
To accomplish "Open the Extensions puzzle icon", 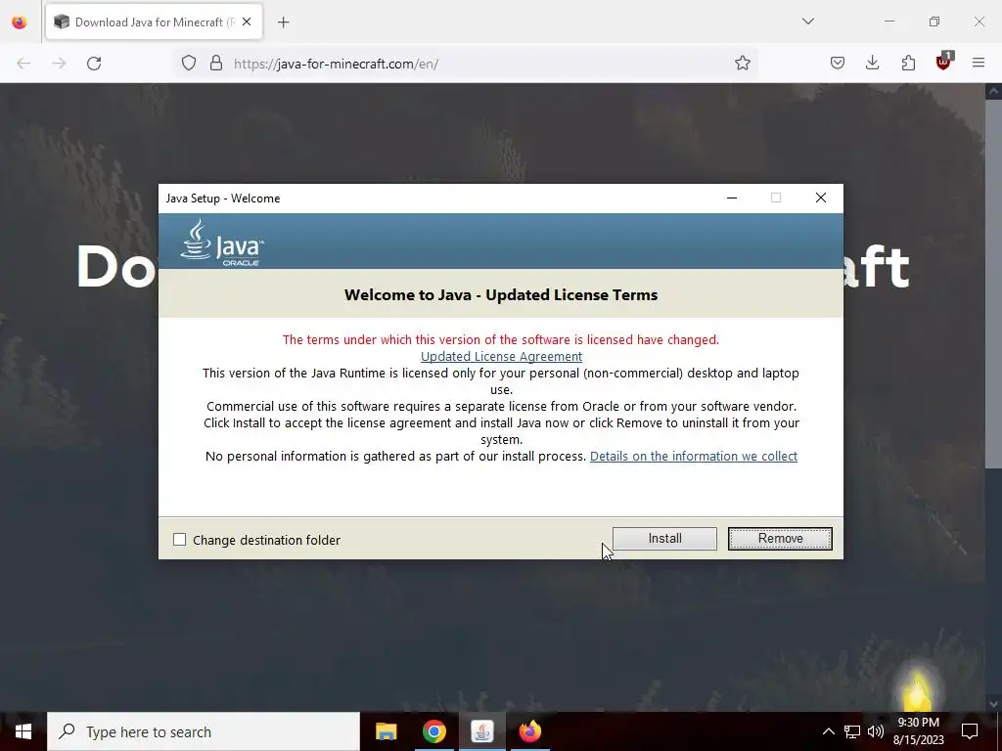I will (x=908, y=64).
